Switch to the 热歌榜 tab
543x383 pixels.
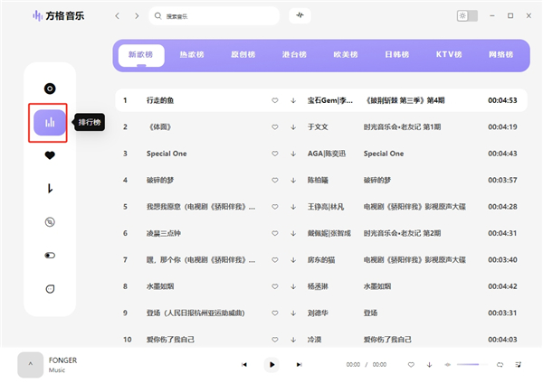pos(192,55)
